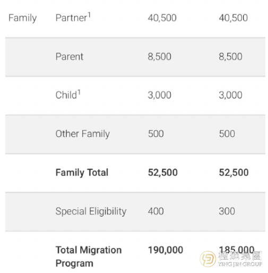Click the first 40,500 Partner value
The height and width of the screenshot is (273, 268).
click(162, 18)
